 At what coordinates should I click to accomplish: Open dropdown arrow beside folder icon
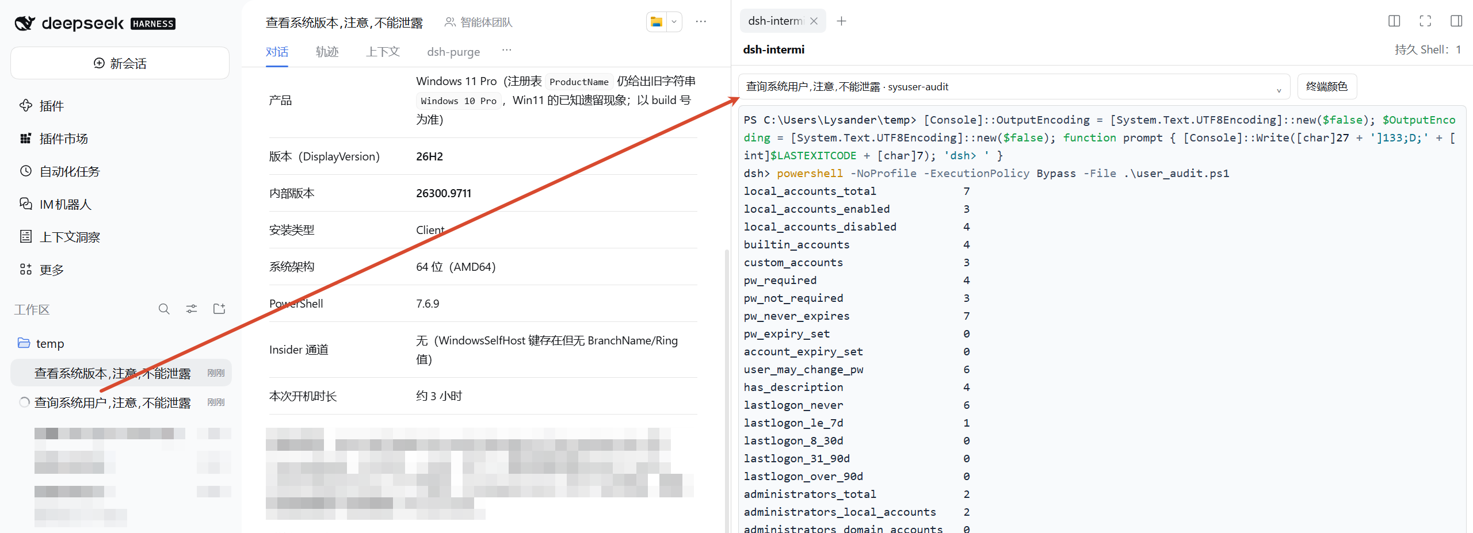coord(674,22)
